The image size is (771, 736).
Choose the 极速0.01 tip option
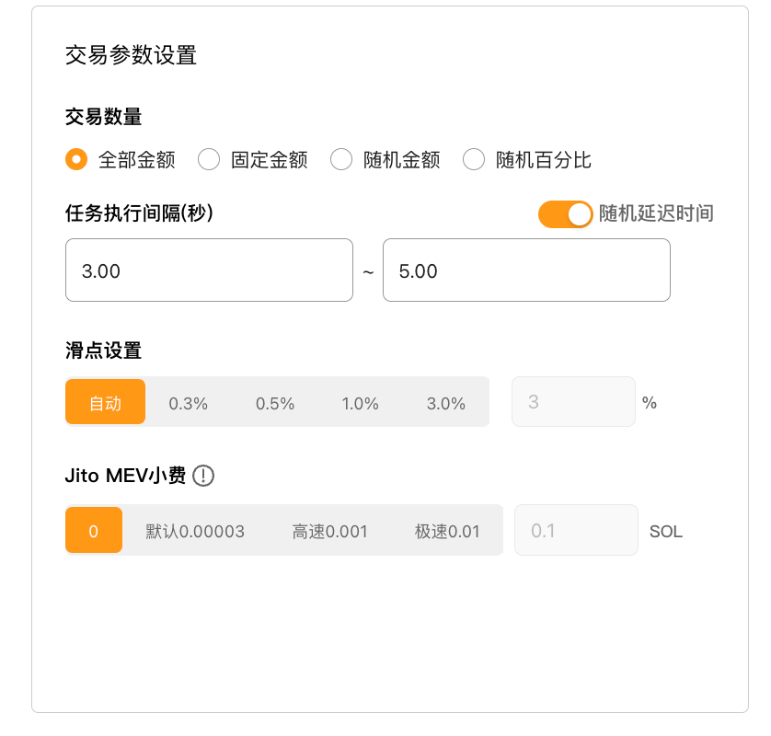(447, 531)
